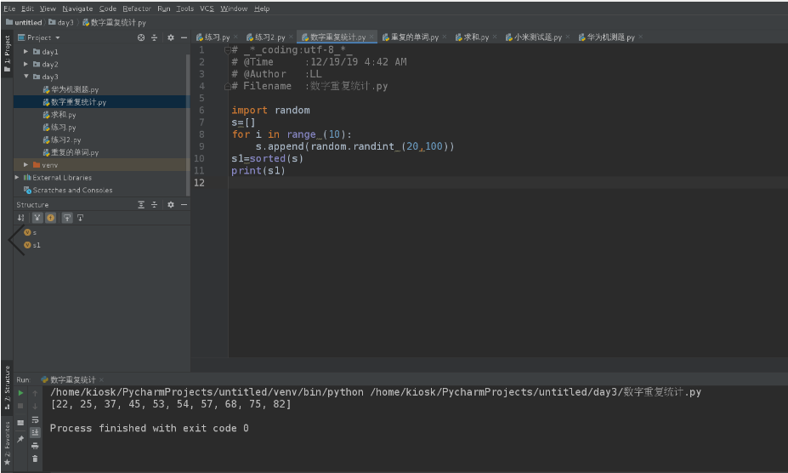Hide the Project panel with minus icon

(184, 37)
